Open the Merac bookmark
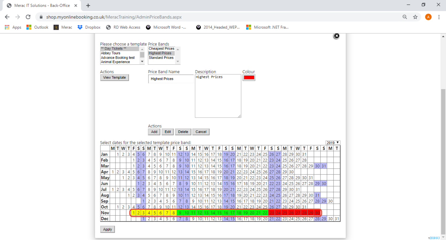This screenshot has height=240, width=446. pyautogui.click(x=63, y=27)
